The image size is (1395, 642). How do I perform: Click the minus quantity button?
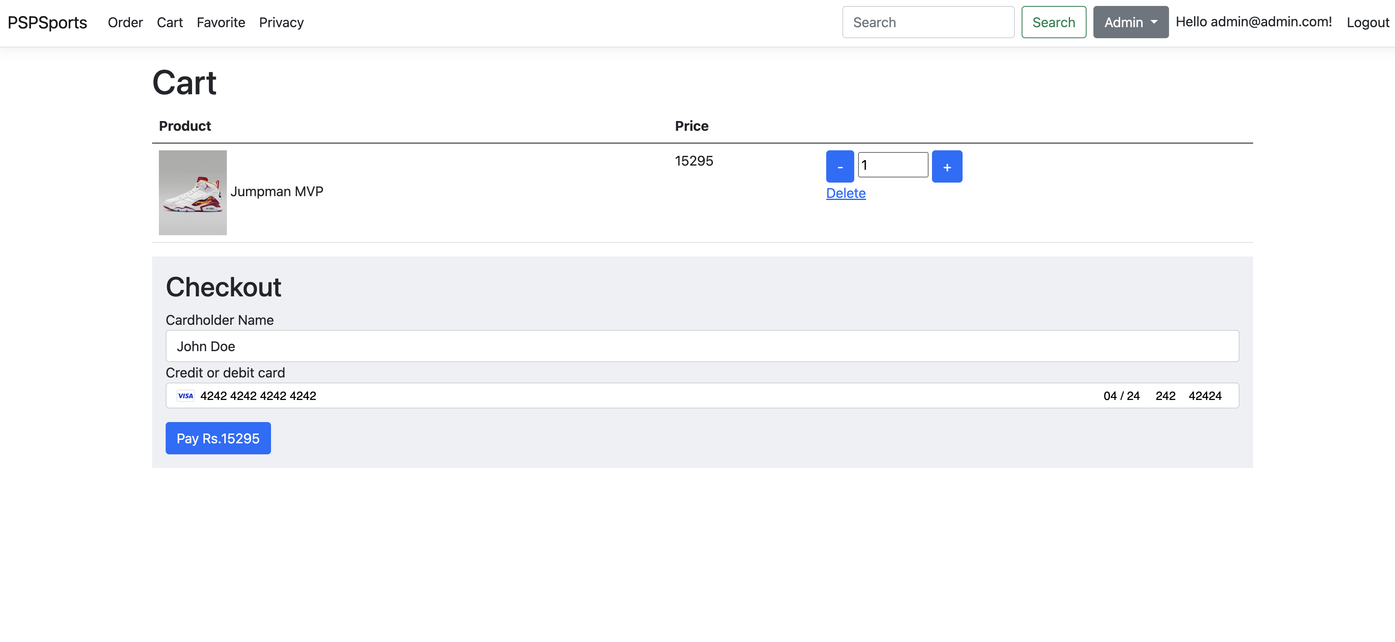840,166
